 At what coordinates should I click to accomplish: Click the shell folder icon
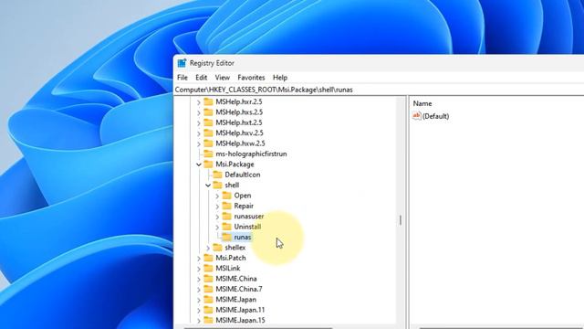click(x=217, y=185)
